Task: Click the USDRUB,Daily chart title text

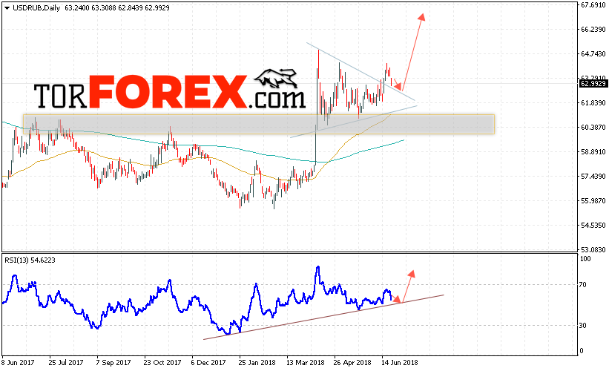Action: tap(36, 8)
